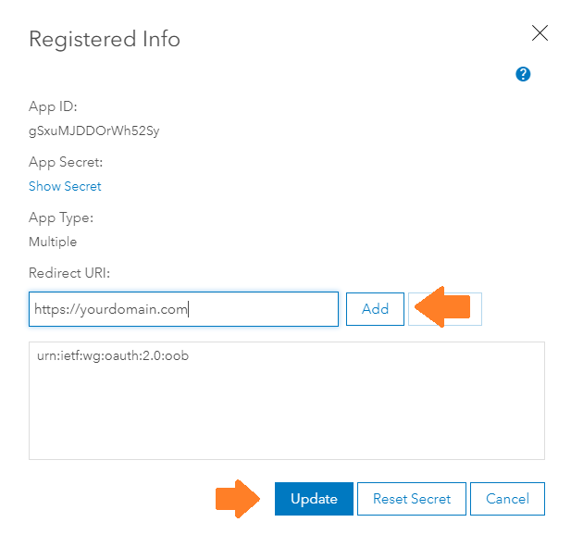
Task: Click the Show Secret link
Action: point(65,186)
